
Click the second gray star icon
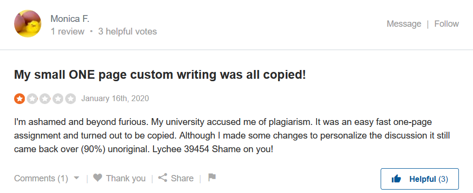click(x=32, y=99)
